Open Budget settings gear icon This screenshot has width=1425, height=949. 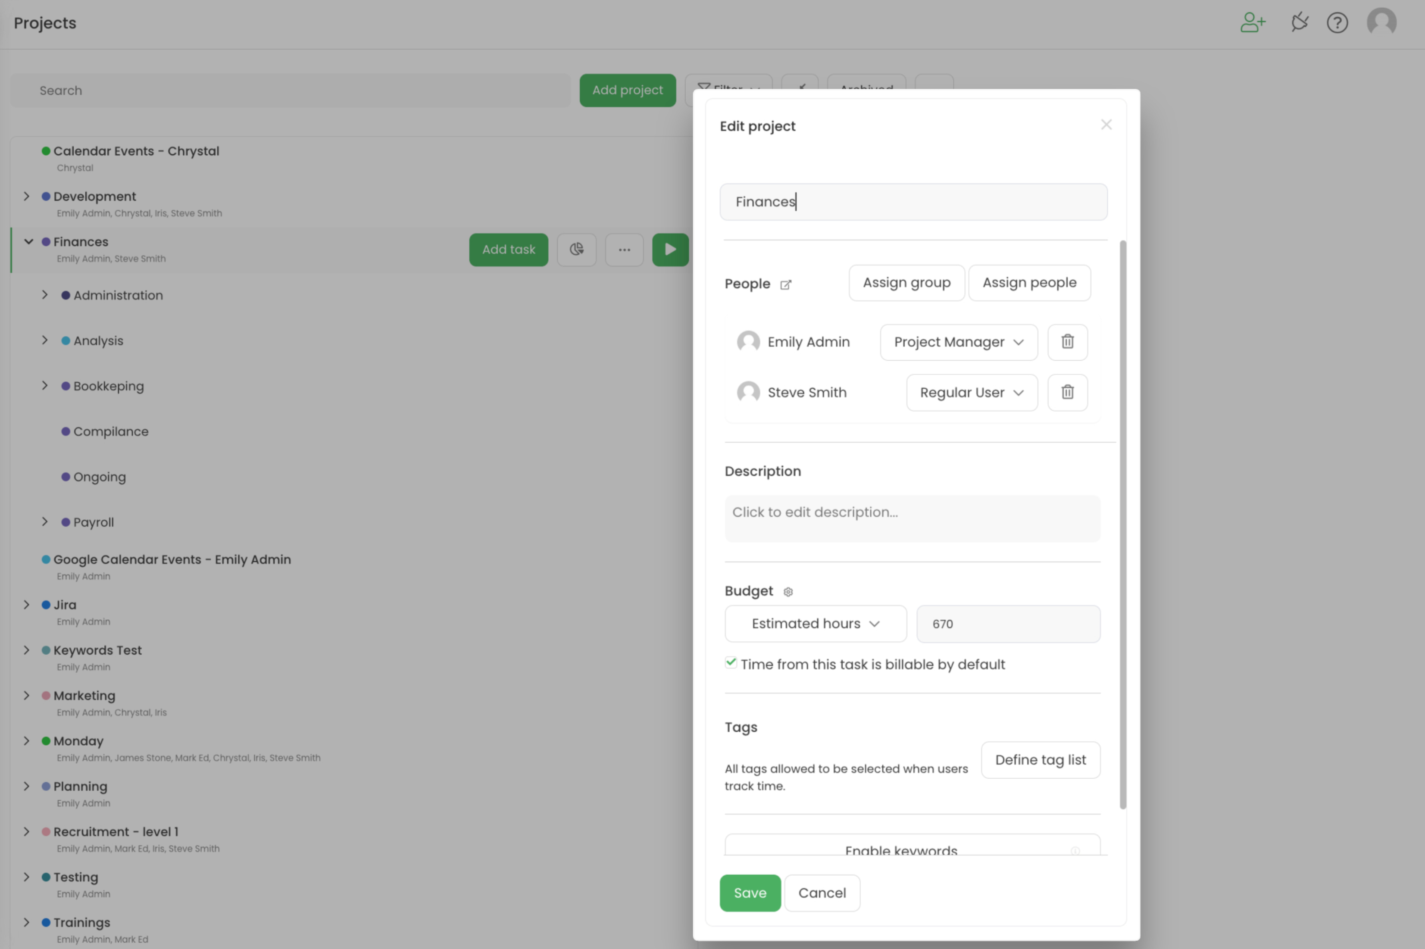click(x=788, y=592)
